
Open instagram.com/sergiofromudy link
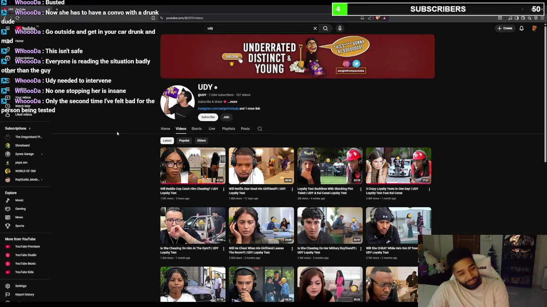pos(218,109)
